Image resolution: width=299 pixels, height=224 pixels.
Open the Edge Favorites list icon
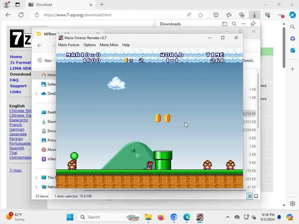tap(229, 15)
